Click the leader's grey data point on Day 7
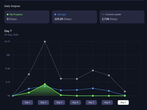147x110 pixels. click(x=125, y=92)
